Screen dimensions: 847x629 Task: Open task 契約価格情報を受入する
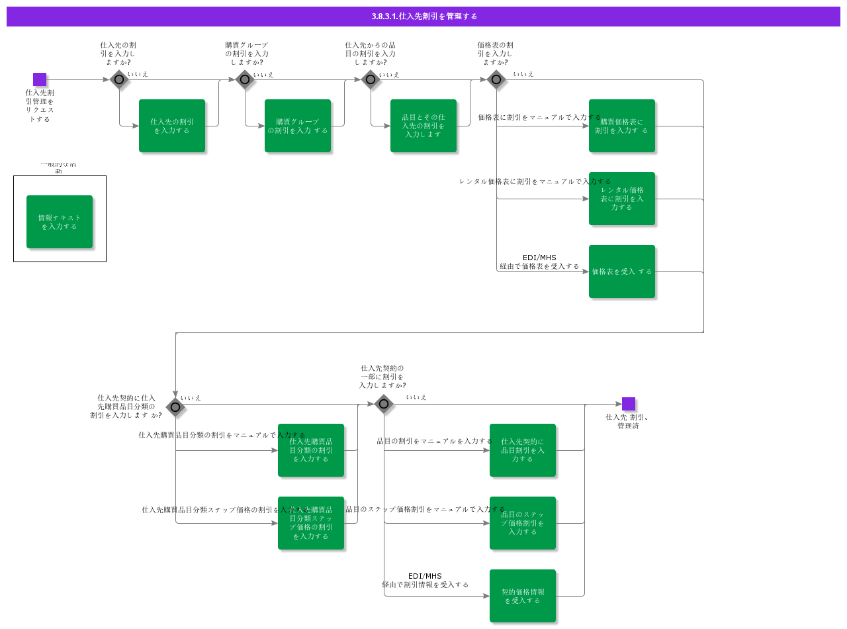(523, 596)
